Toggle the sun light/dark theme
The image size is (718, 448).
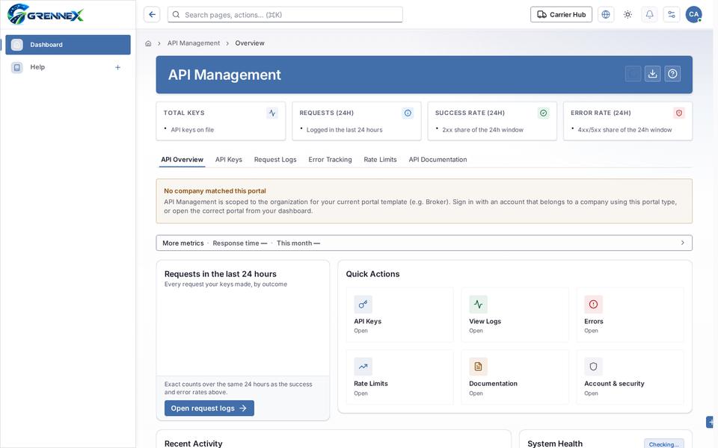628,15
